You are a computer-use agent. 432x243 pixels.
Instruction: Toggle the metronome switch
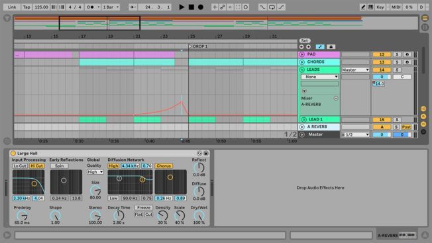(90, 7)
